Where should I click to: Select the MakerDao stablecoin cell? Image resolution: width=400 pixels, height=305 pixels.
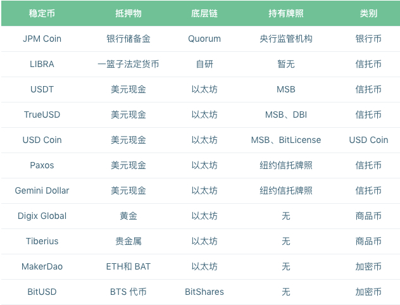click(x=42, y=266)
